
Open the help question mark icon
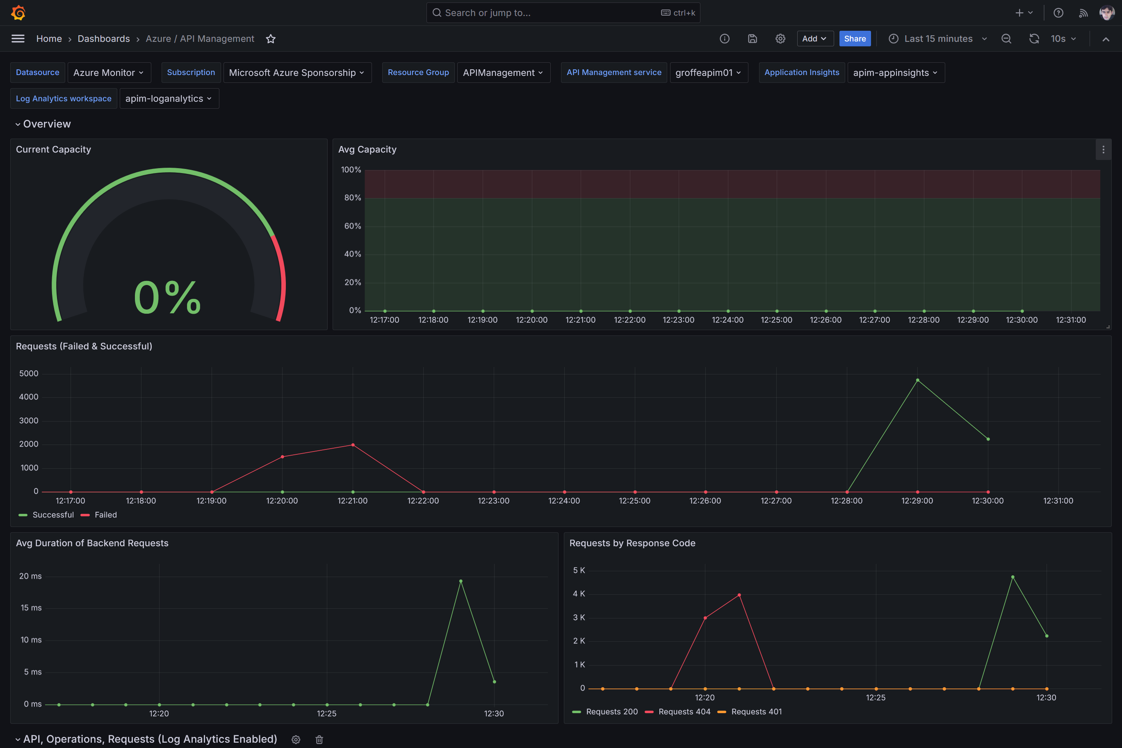(x=1058, y=13)
